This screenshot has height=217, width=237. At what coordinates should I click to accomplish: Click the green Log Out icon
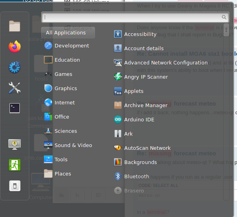pyautogui.click(x=15, y=165)
